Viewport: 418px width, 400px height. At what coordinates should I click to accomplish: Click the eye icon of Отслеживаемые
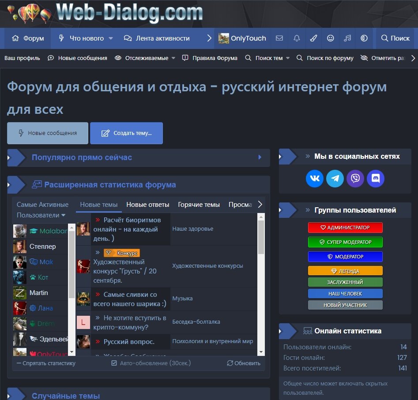(x=118, y=58)
